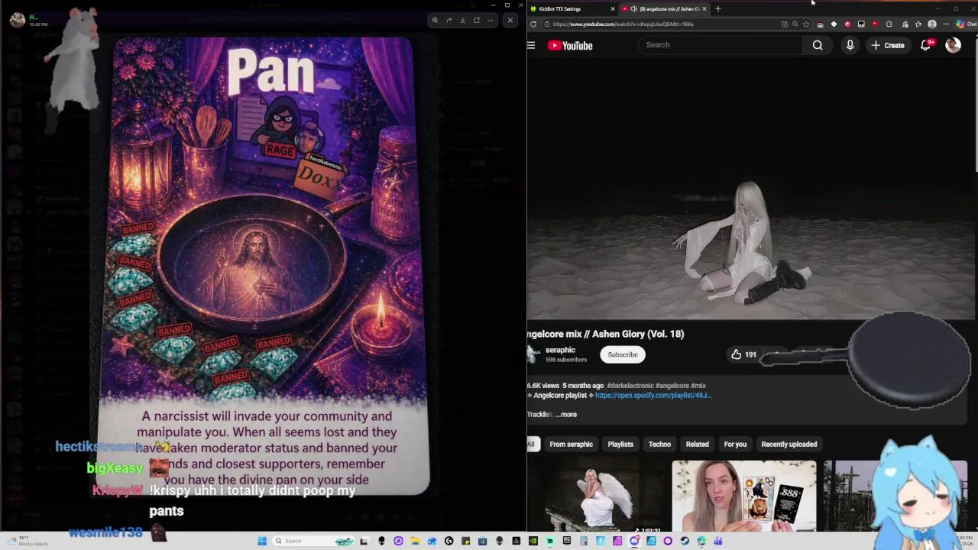Screen dimensions: 978x550
Task: Select the Techno filter chip
Action: tap(659, 444)
